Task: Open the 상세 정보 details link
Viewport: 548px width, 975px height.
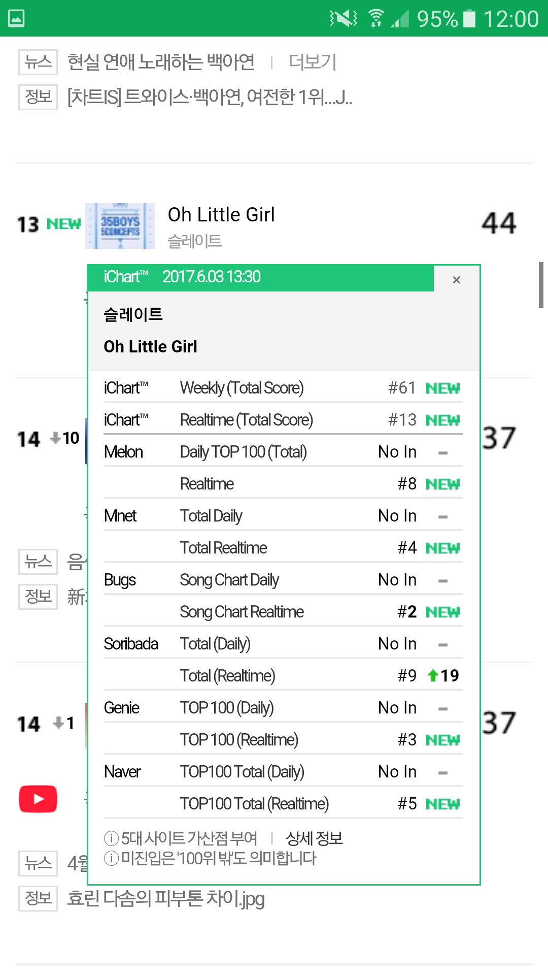Action: click(x=314, y=838)
